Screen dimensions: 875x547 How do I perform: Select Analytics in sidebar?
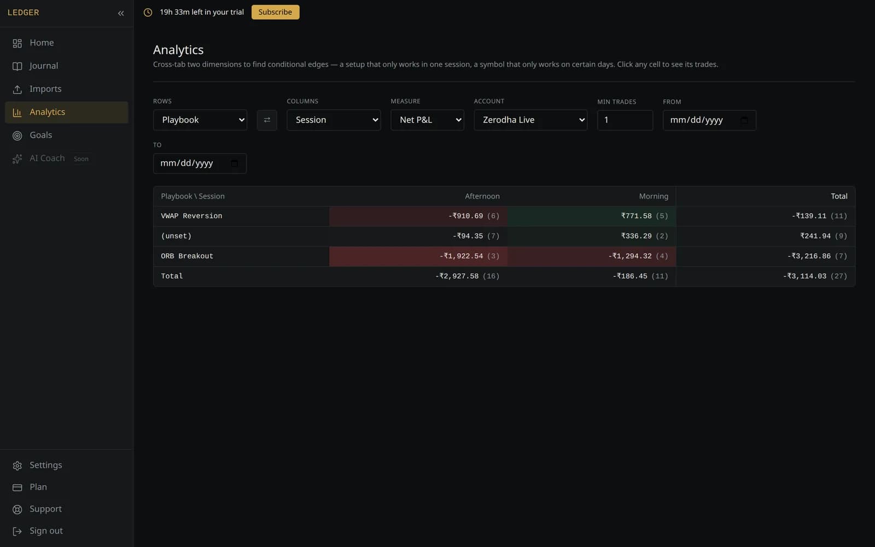pyautogui.click(x=67, y=112)
